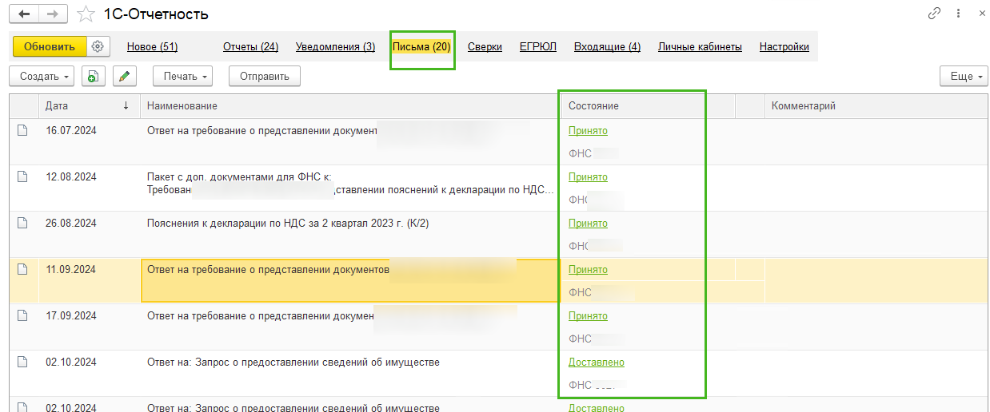Click Принято link in 26.08.2024 row
Viewport: 990px width, 412px height.
[588, 223]
